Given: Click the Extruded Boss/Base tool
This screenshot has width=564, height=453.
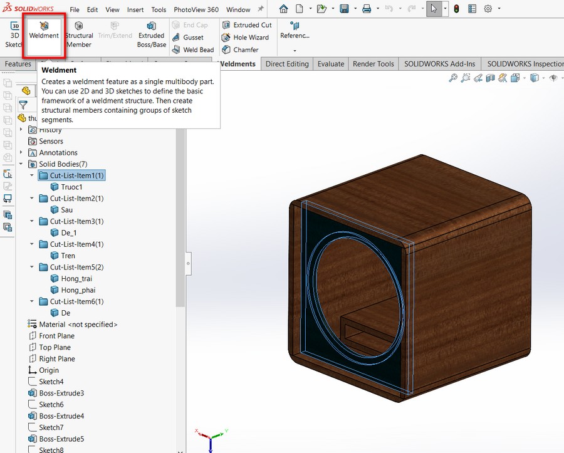Looking at the screenshot, I should [x=152, y=34].
